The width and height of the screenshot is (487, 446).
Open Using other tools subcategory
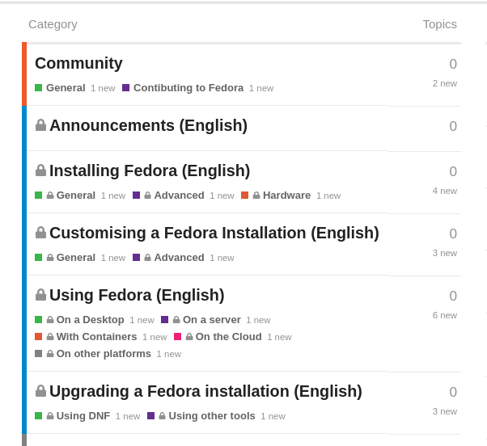pyautogui.click(x=212, y=415)
